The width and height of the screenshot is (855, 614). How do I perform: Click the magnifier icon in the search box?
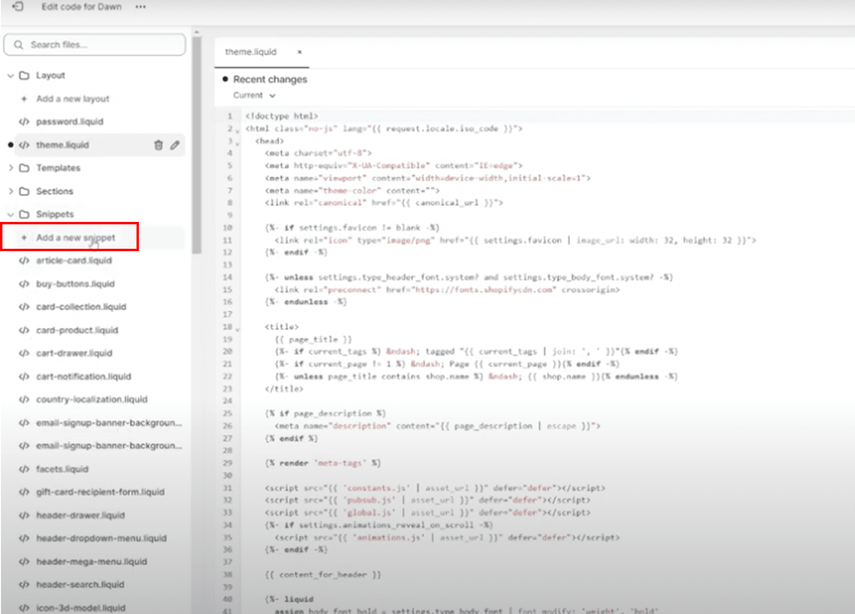[19, 45]
